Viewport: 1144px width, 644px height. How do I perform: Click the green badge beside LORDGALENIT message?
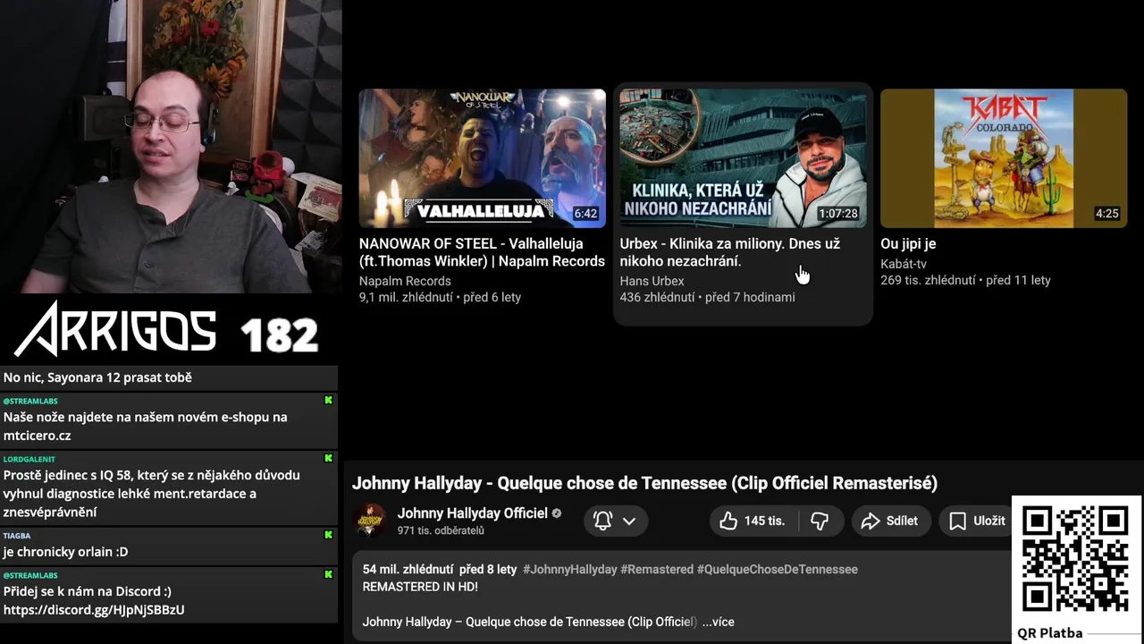click(328, 459)
